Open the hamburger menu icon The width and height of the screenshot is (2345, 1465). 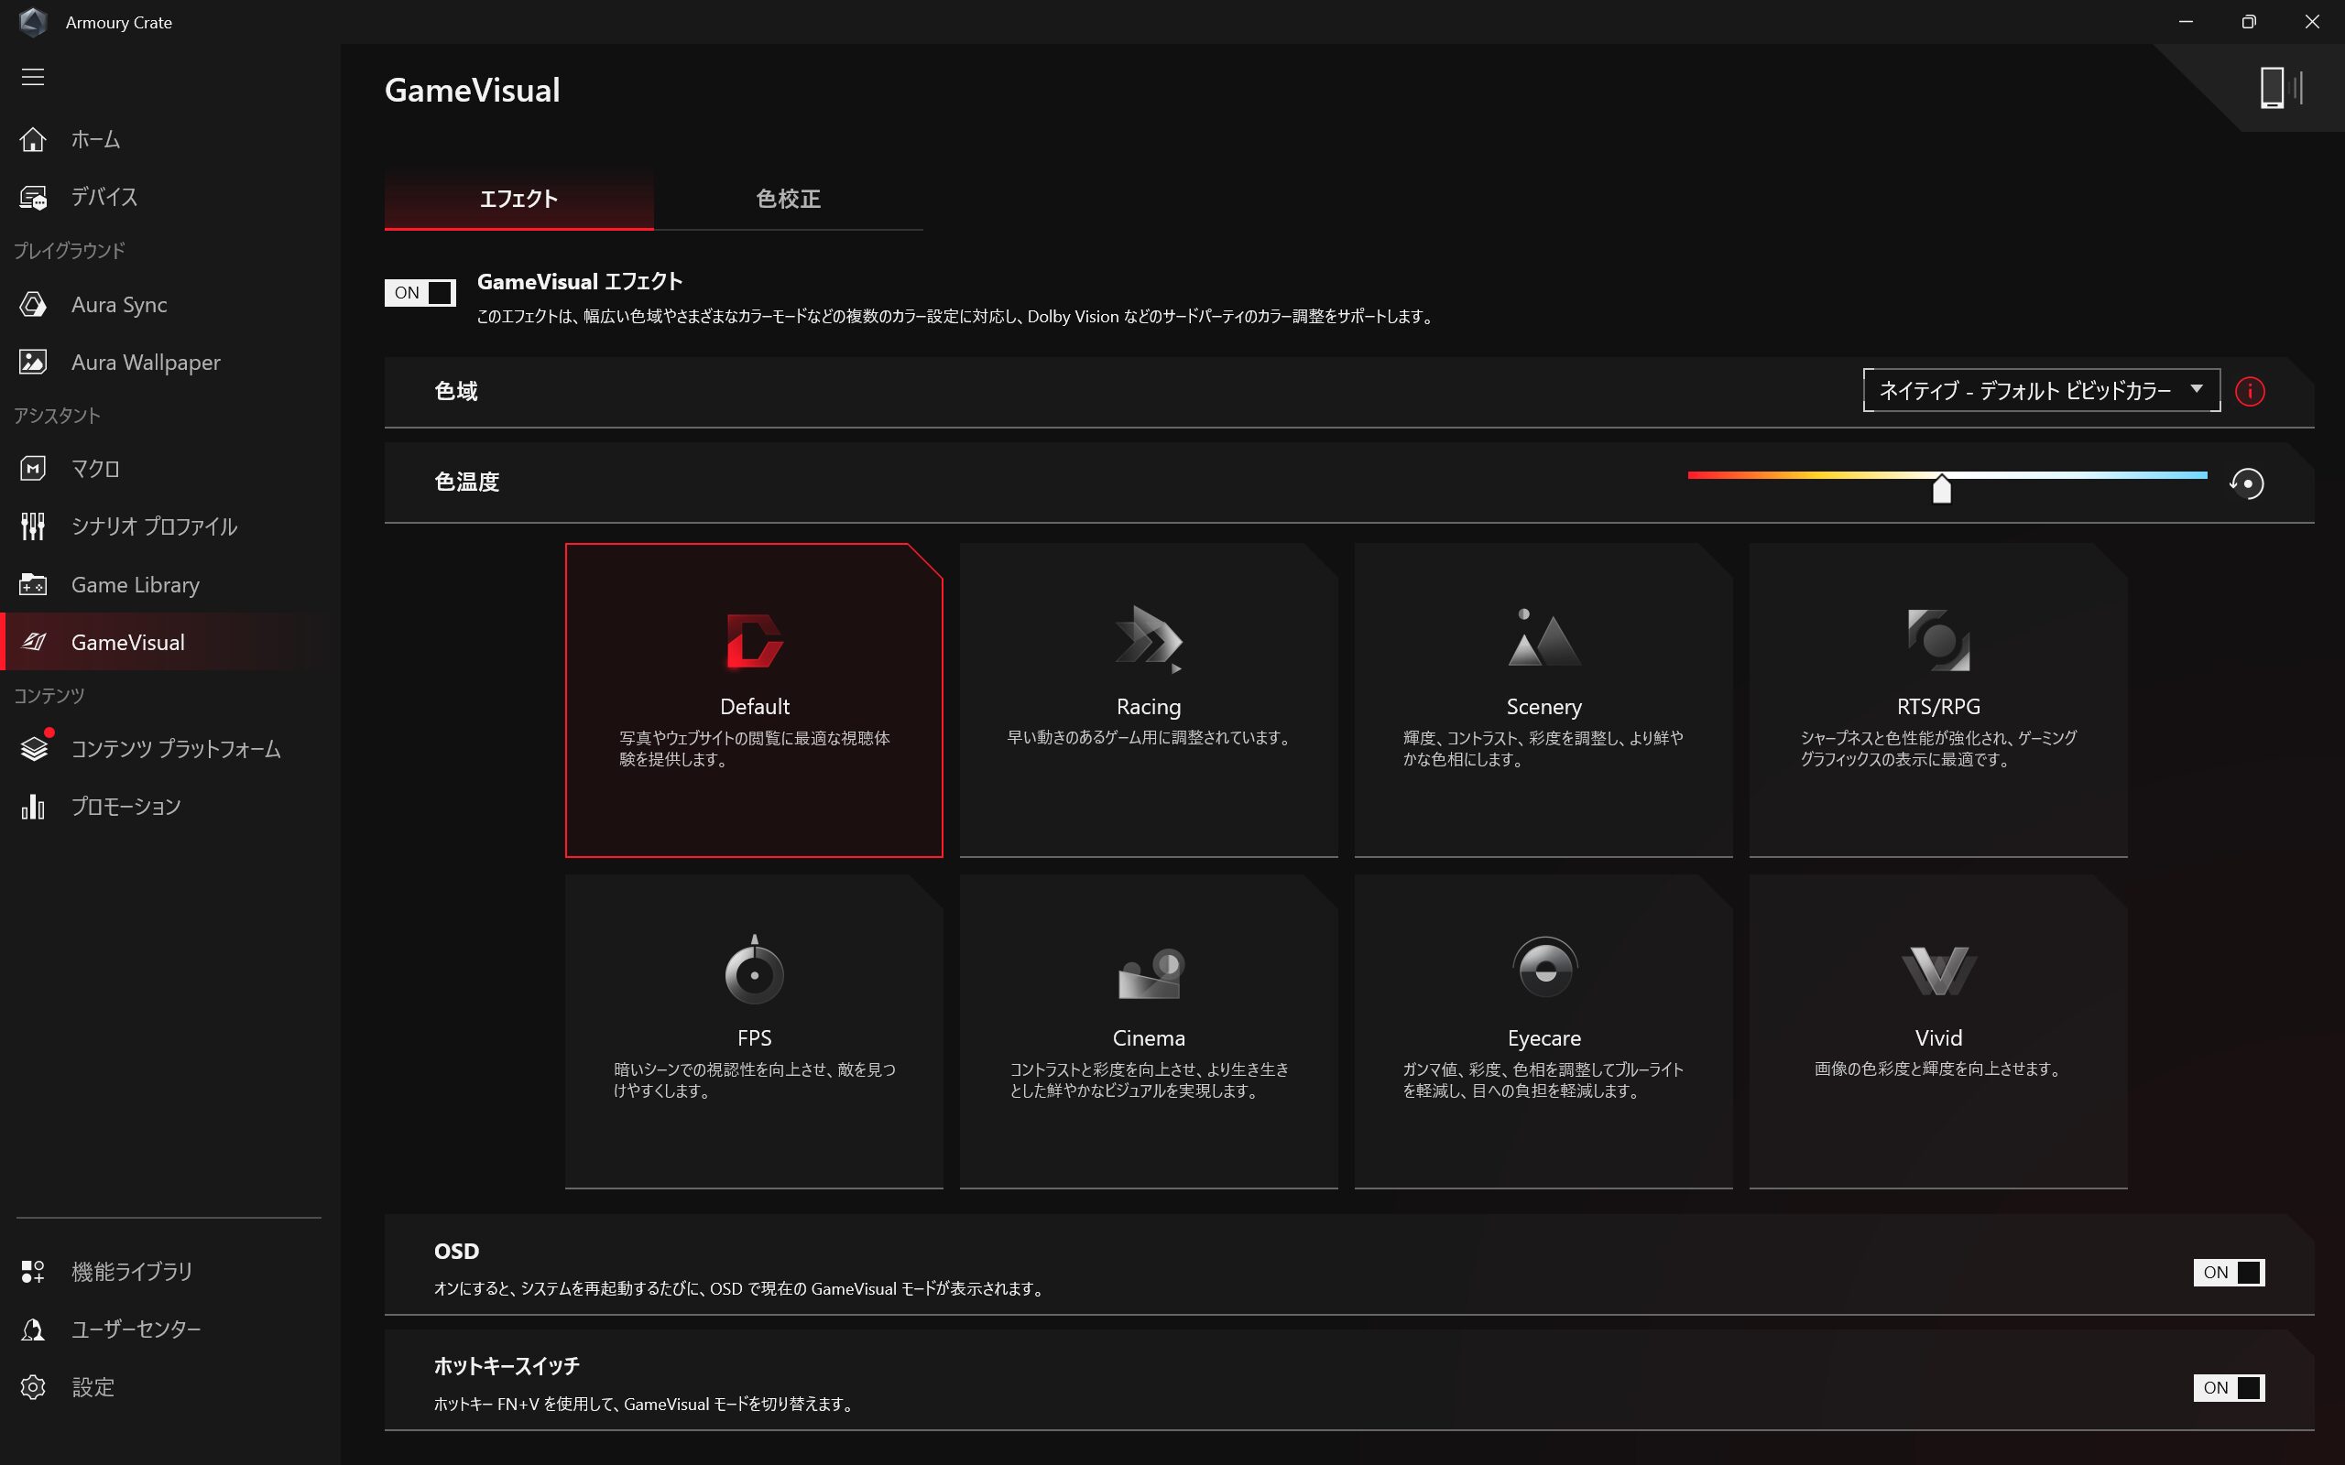[33, 77]
